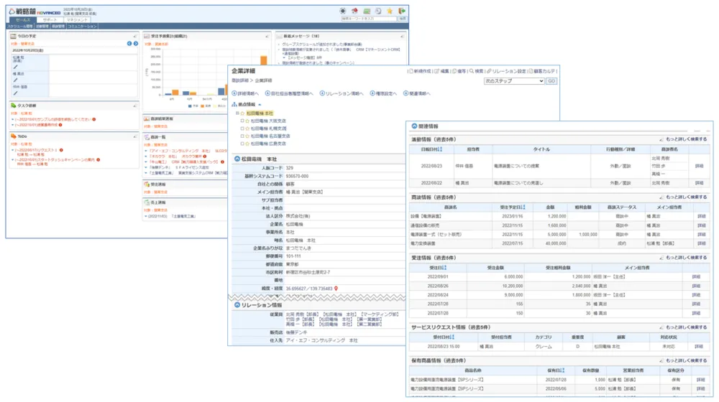Click the 拠点情報 organization tree icon
Viewport: 719px width, 402px height.
coord(234,104)
